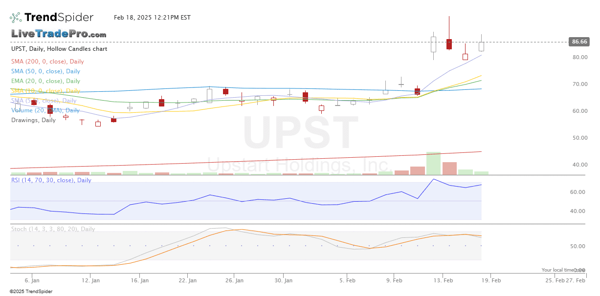
Task: Click the tallest green volume bar
Action: click(433, 163)
